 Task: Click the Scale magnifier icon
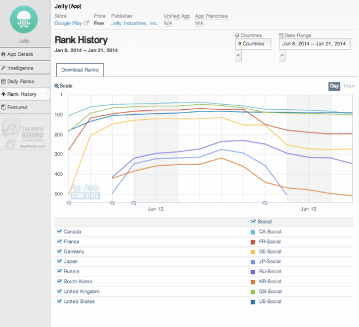57,86
